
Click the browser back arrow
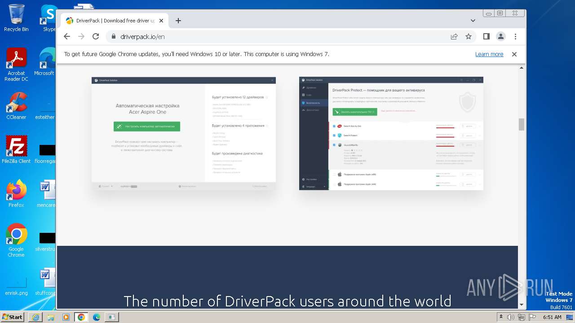tap(67, 37)
